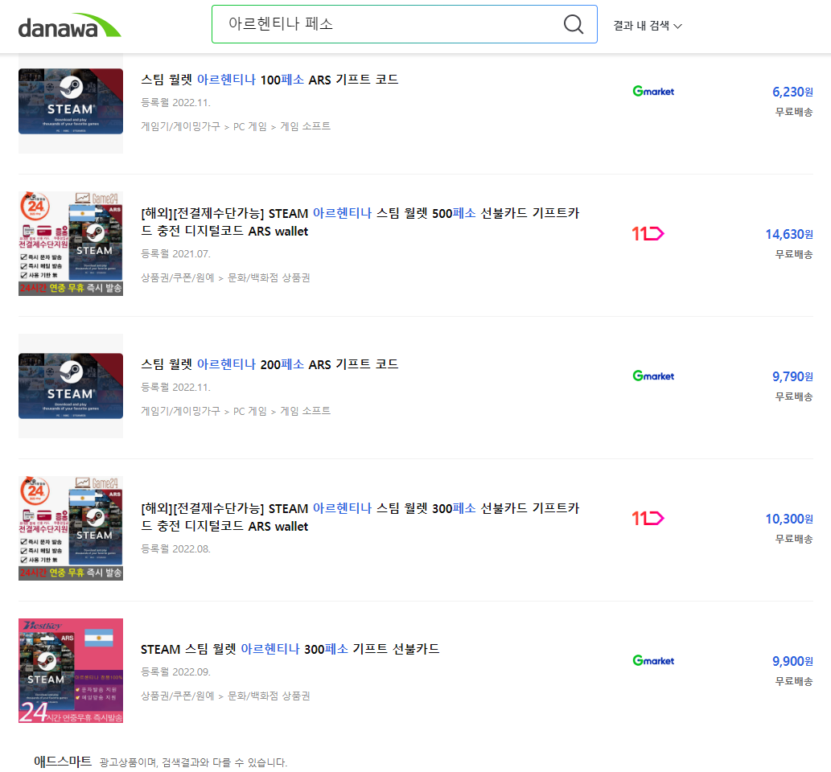
Task: Select the 14,630원 price
Action: [x=789, y=234]
